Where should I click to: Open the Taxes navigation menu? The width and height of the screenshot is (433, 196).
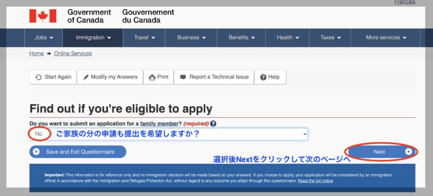330,38
